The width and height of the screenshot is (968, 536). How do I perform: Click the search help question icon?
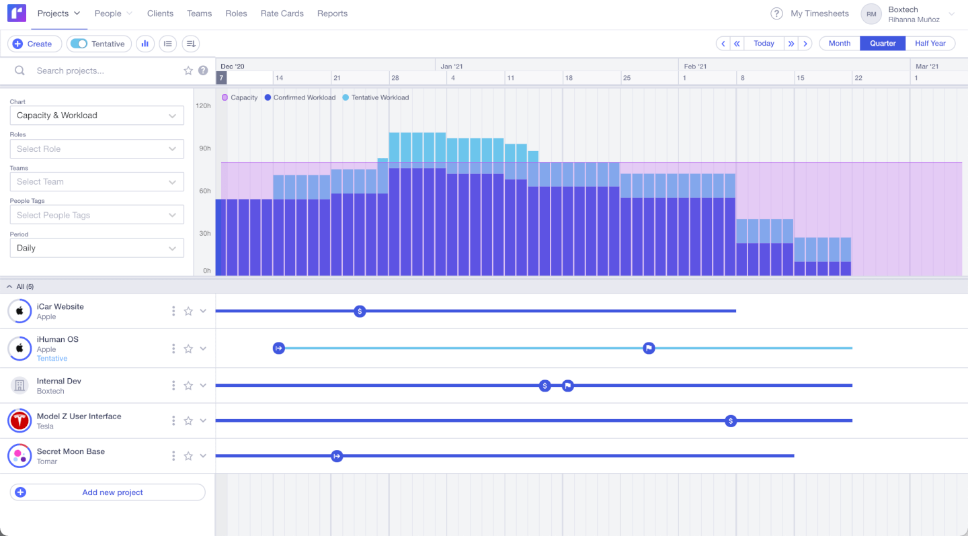click(x=203, y=71)
